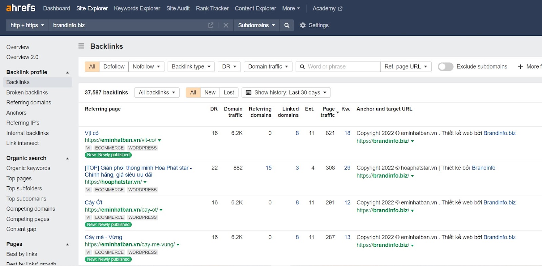Open the Nofollow filter dropdown
This screenshot has width=542, height=266.
[146, 66]
